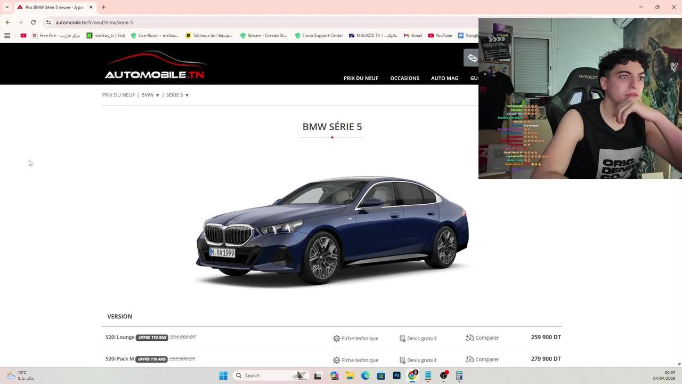The image size is (682, 384).
Task: Open Microsoft Store from the taskbar
Action: click(x=381, y=375)
